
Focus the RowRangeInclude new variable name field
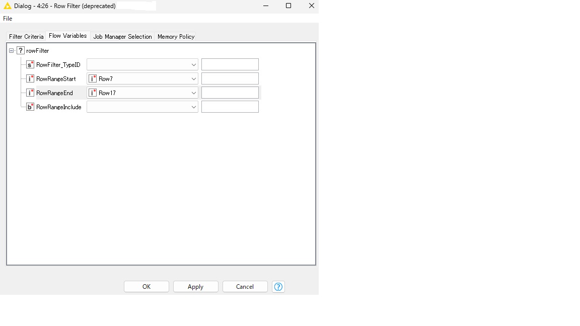click(x=230, y=107)
